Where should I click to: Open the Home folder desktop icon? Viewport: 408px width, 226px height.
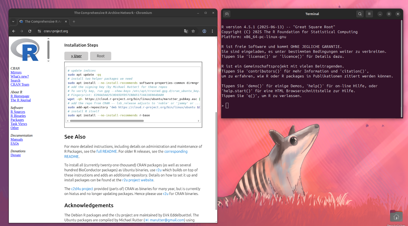click(x=396, y=217)
